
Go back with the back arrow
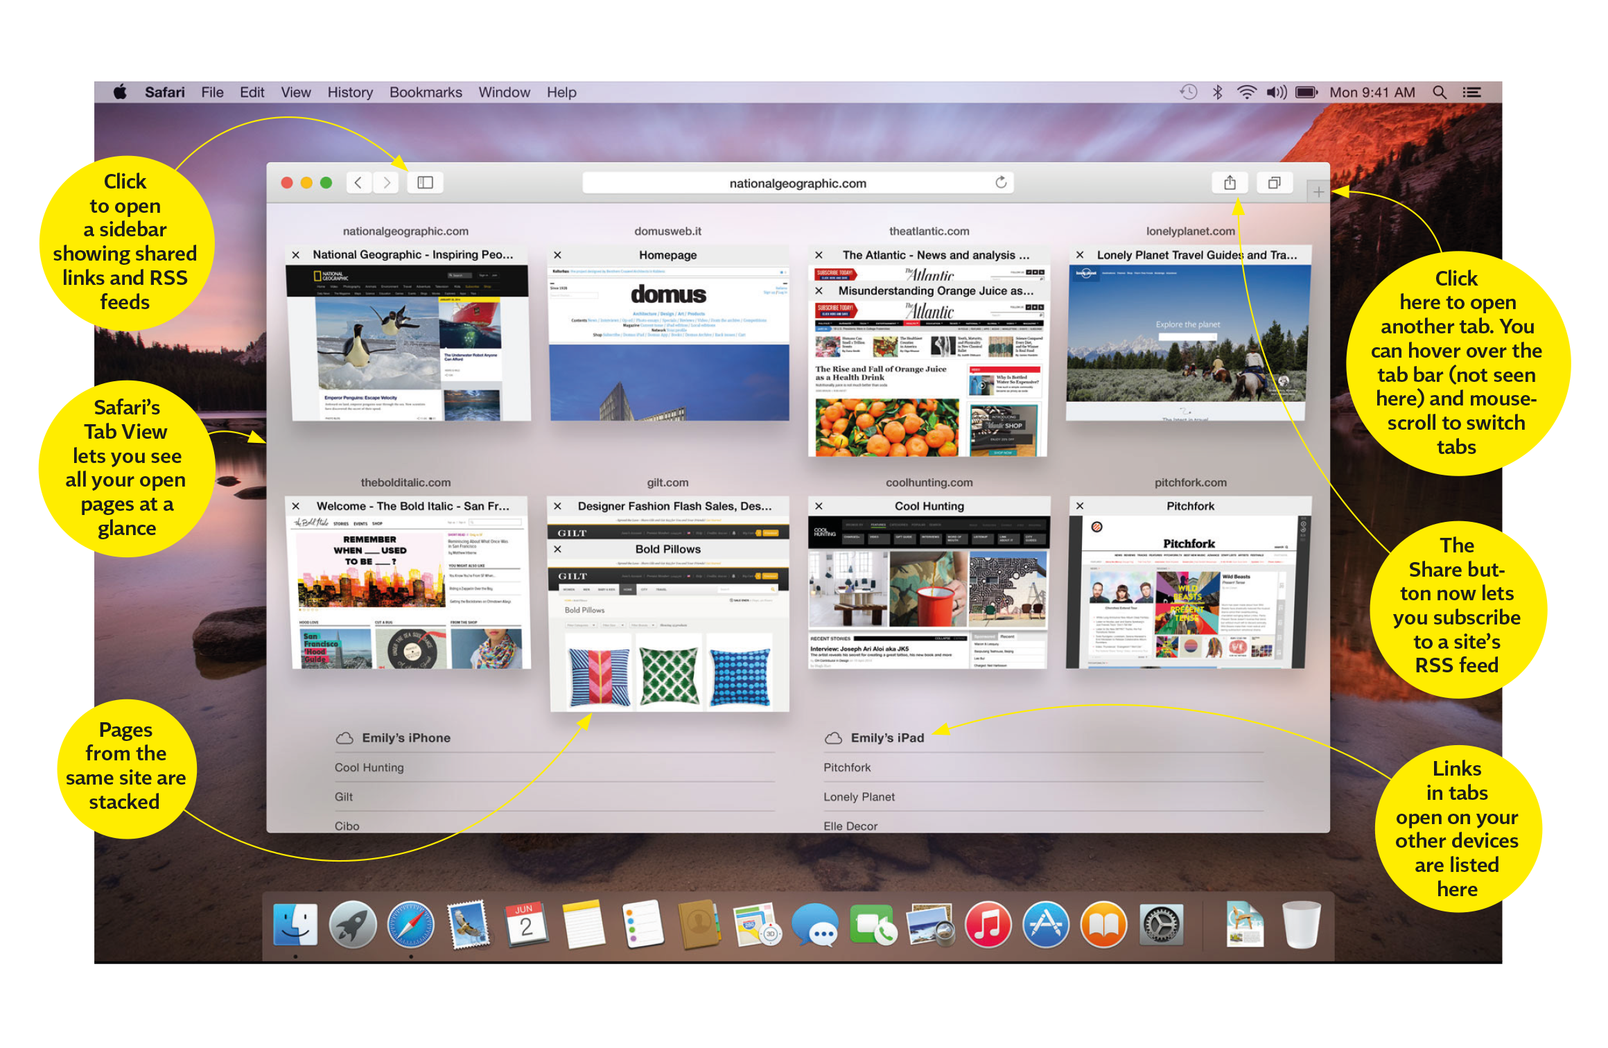pyautogui.click(x=358, y=183)
